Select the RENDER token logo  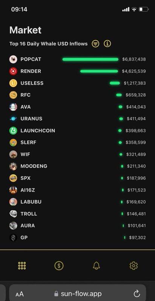pos(13,71)
